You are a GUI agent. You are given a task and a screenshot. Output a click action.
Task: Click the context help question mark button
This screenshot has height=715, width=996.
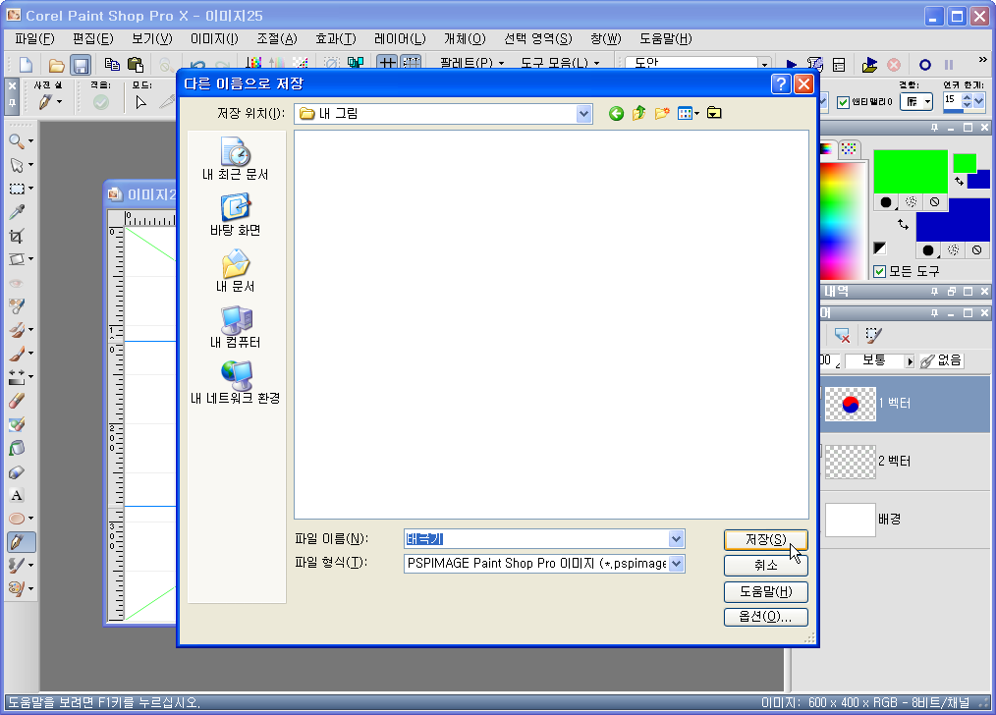pyautogui.click(x=781, y=83)
